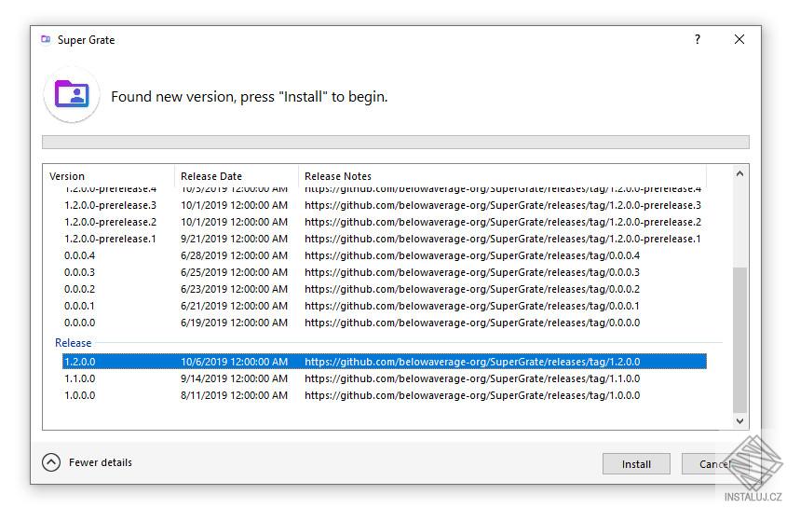Viewport: 800px width, 522px height.
Task: Click the list scrollbar down arrow
Action: [739, 421]
